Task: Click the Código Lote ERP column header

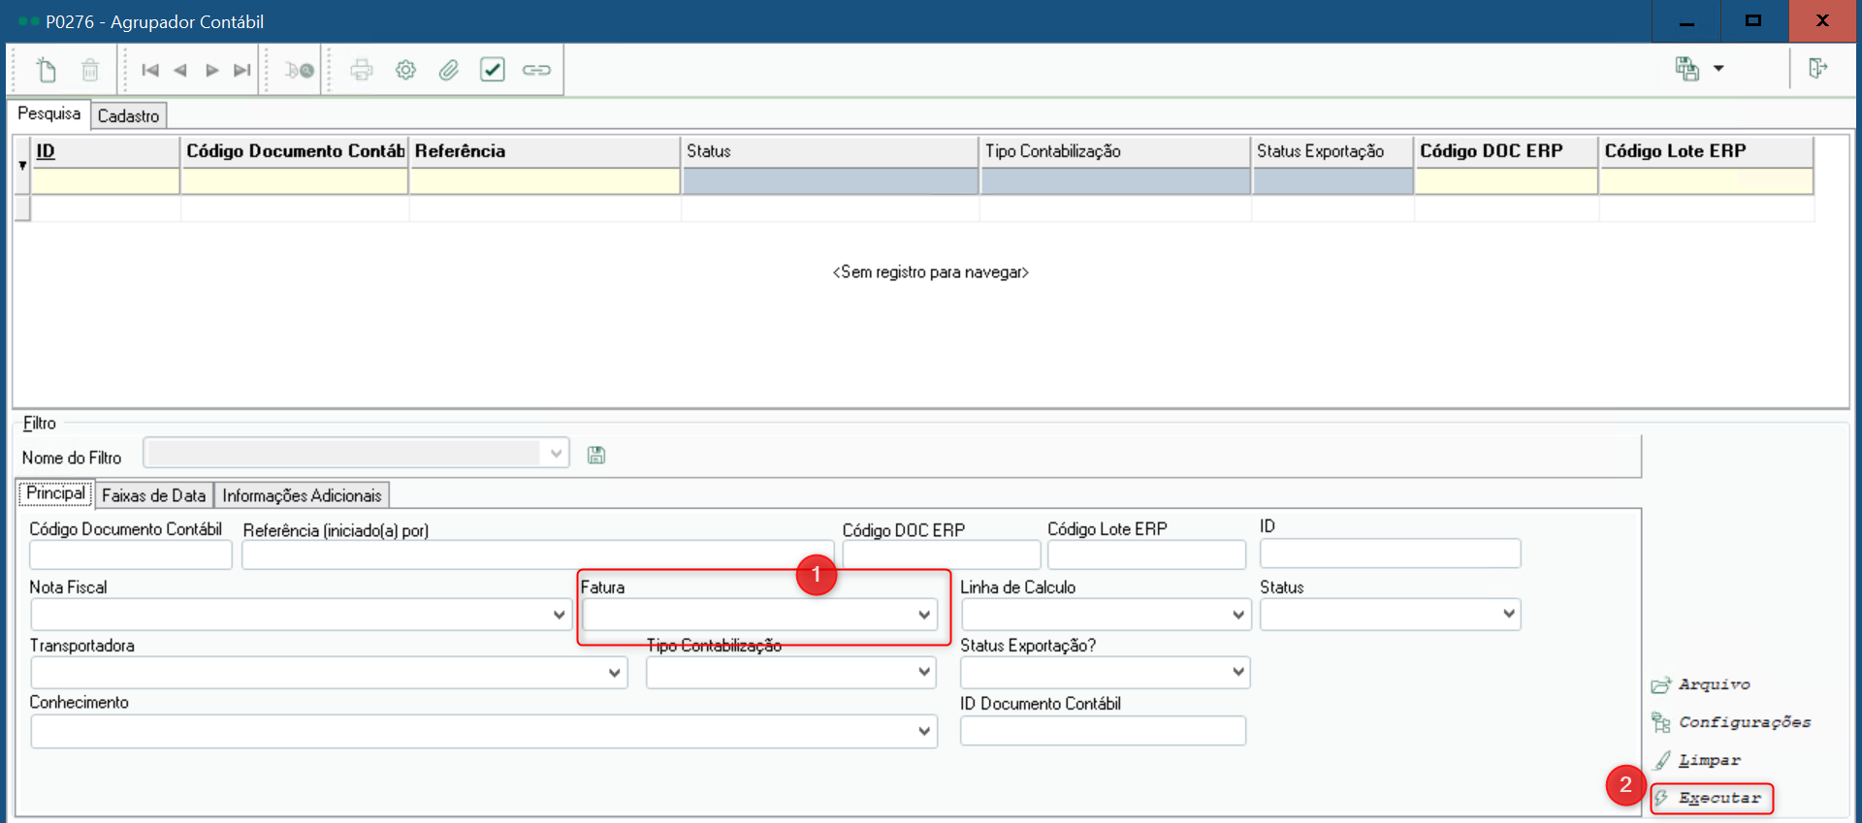Action: [1706, 151]
